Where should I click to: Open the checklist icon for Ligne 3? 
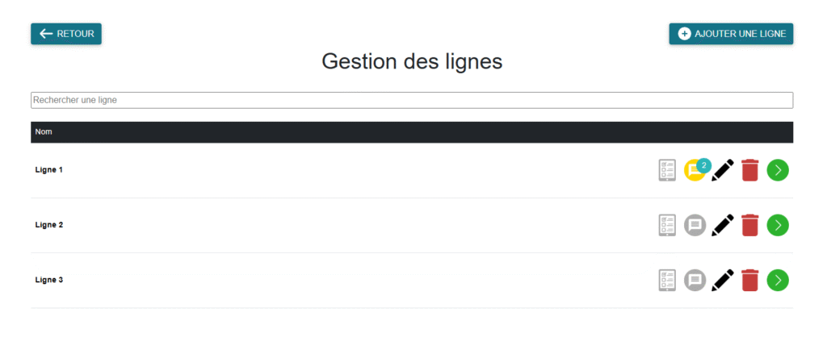tap(667, 280)
